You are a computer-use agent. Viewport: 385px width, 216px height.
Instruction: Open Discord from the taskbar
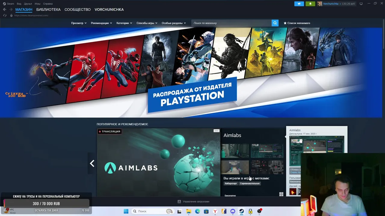[x=233, y=211]
